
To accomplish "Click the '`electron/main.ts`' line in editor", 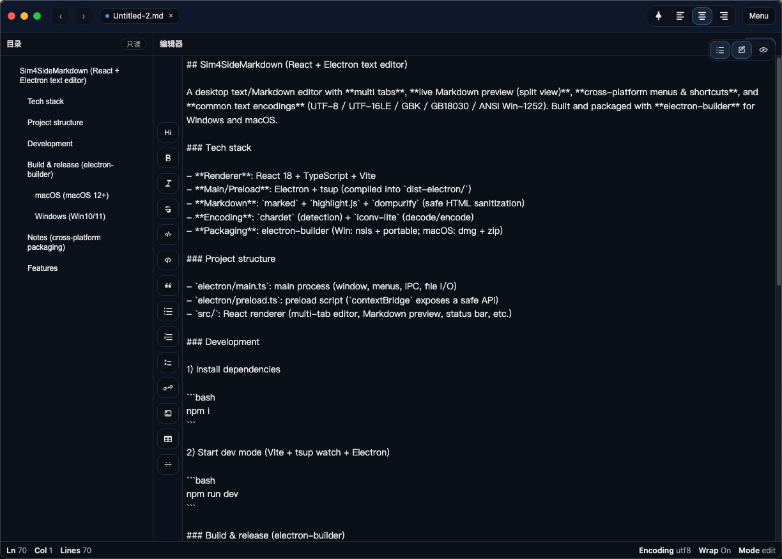I will (x=321, y=286).
